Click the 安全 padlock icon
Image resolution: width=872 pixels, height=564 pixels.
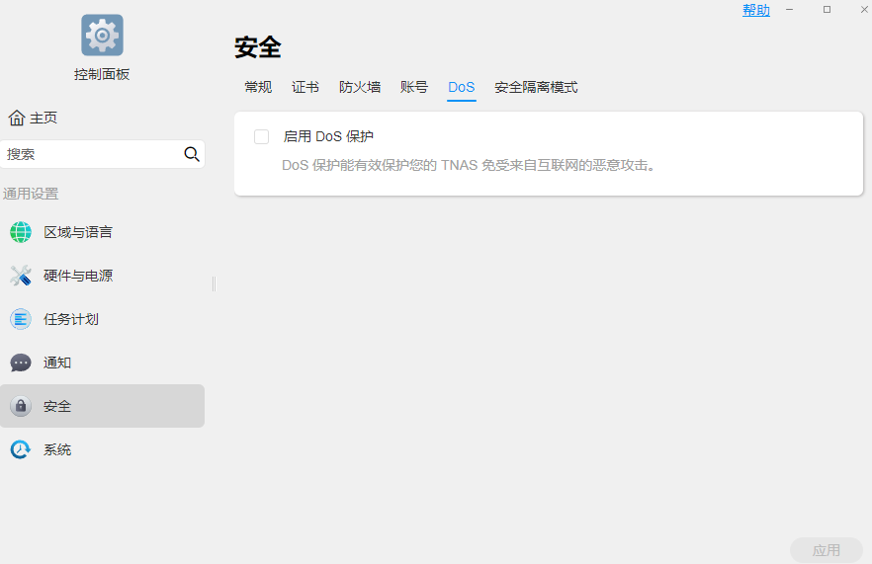coord(21,406)
